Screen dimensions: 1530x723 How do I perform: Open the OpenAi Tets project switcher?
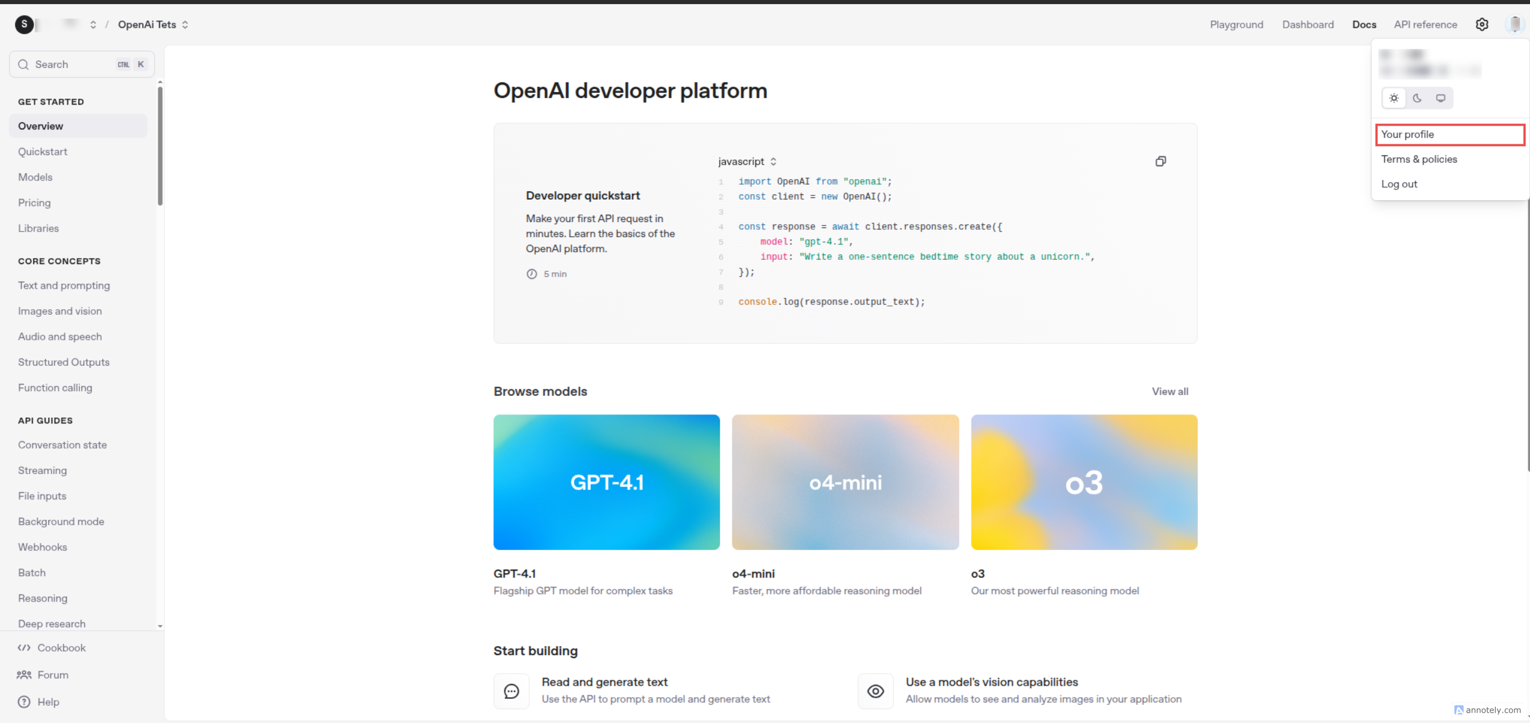pos(153,25)
